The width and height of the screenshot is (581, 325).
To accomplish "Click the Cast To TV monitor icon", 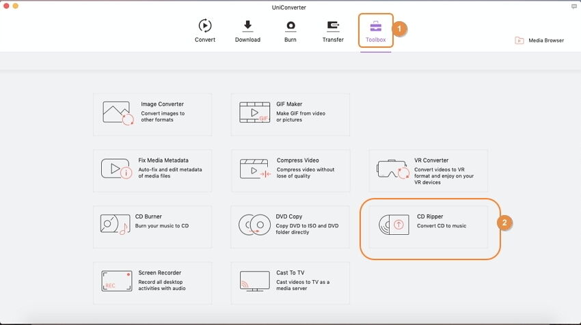I will pos(254,281).
